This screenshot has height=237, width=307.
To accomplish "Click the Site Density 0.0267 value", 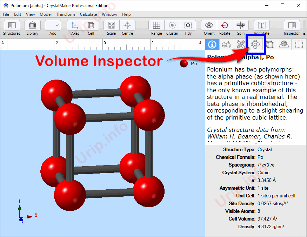I will [273, 204].
